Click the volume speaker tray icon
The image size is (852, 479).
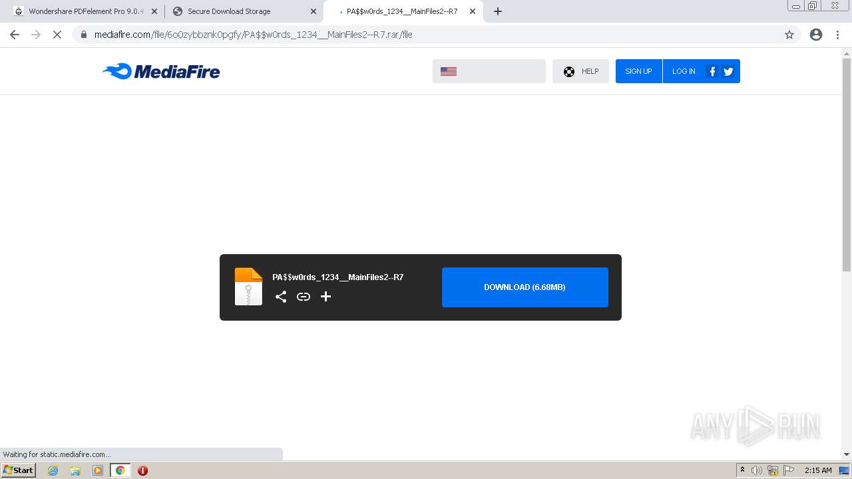[757, 470]
